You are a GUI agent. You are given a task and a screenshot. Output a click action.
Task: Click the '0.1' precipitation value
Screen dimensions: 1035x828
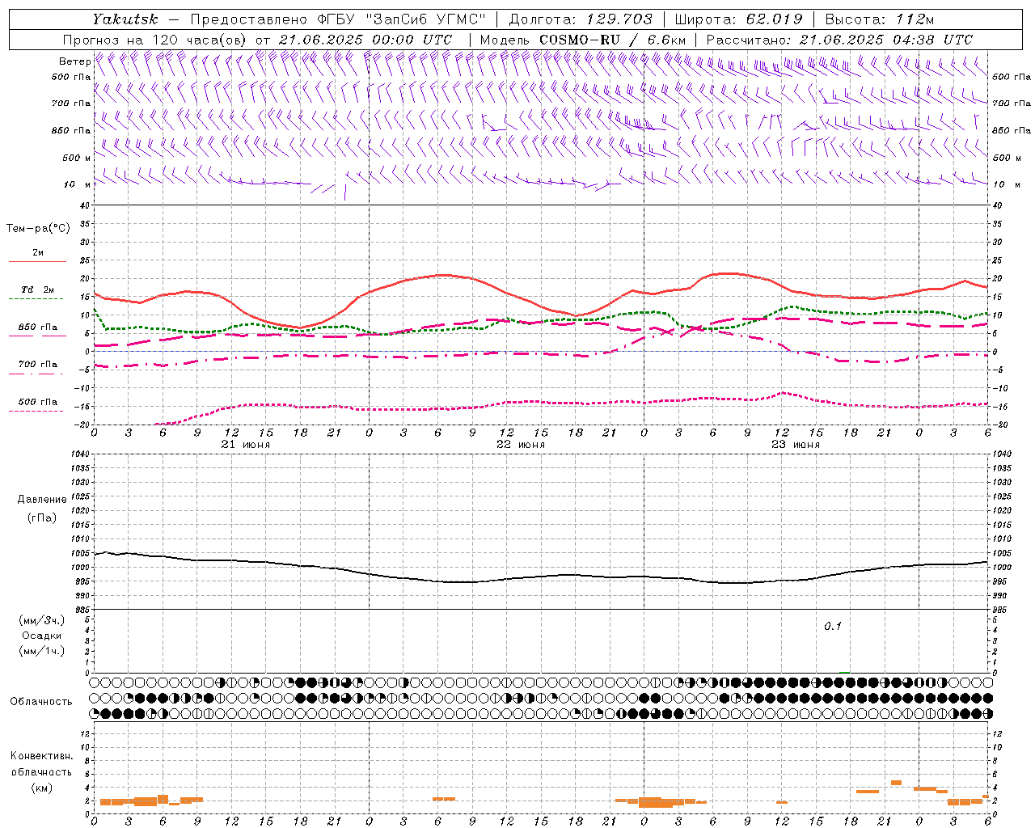click(x=833, y=627)
